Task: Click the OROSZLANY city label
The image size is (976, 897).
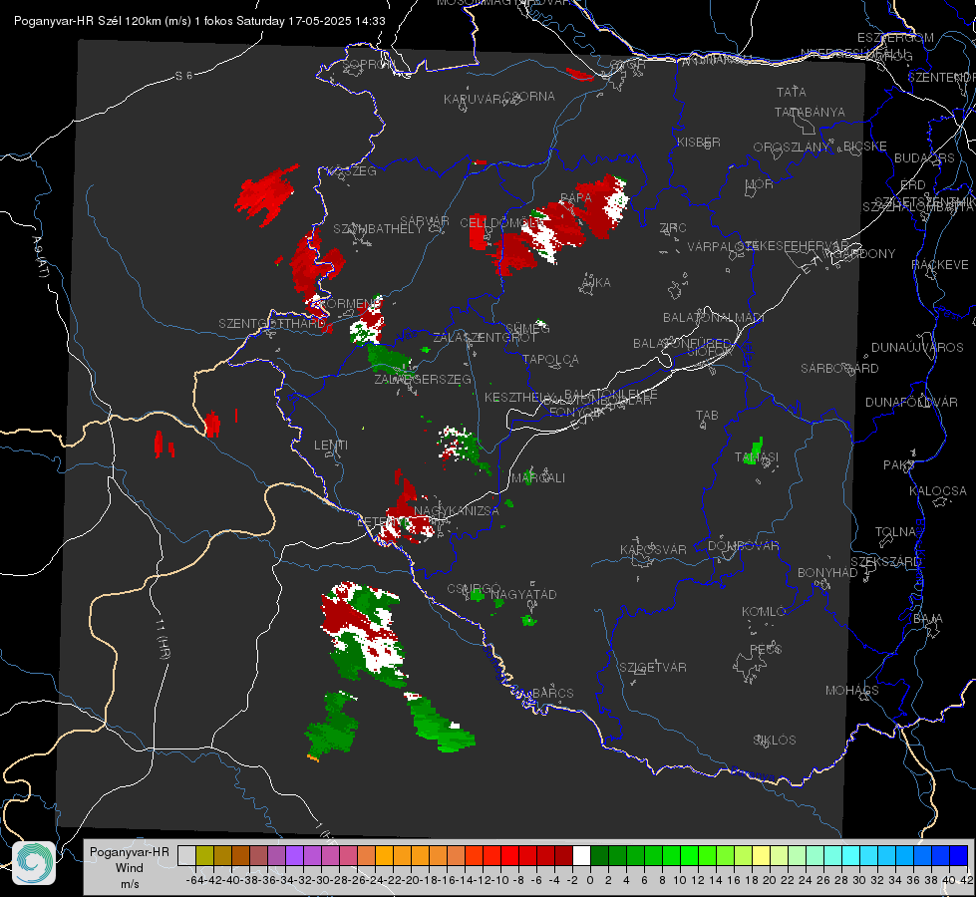Action: (792, 148)
